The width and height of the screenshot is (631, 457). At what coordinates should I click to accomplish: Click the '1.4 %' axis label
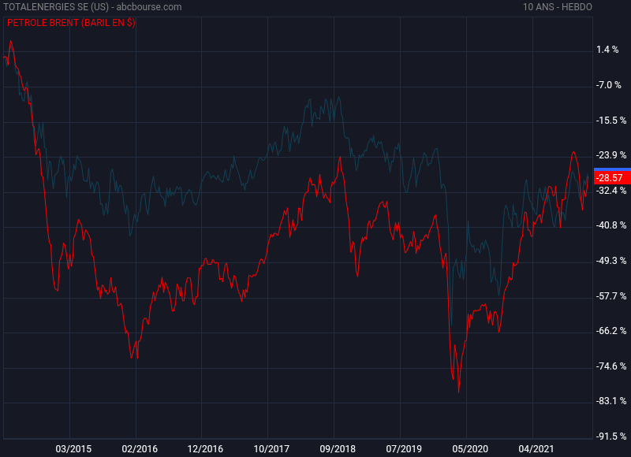pos(607,50)
